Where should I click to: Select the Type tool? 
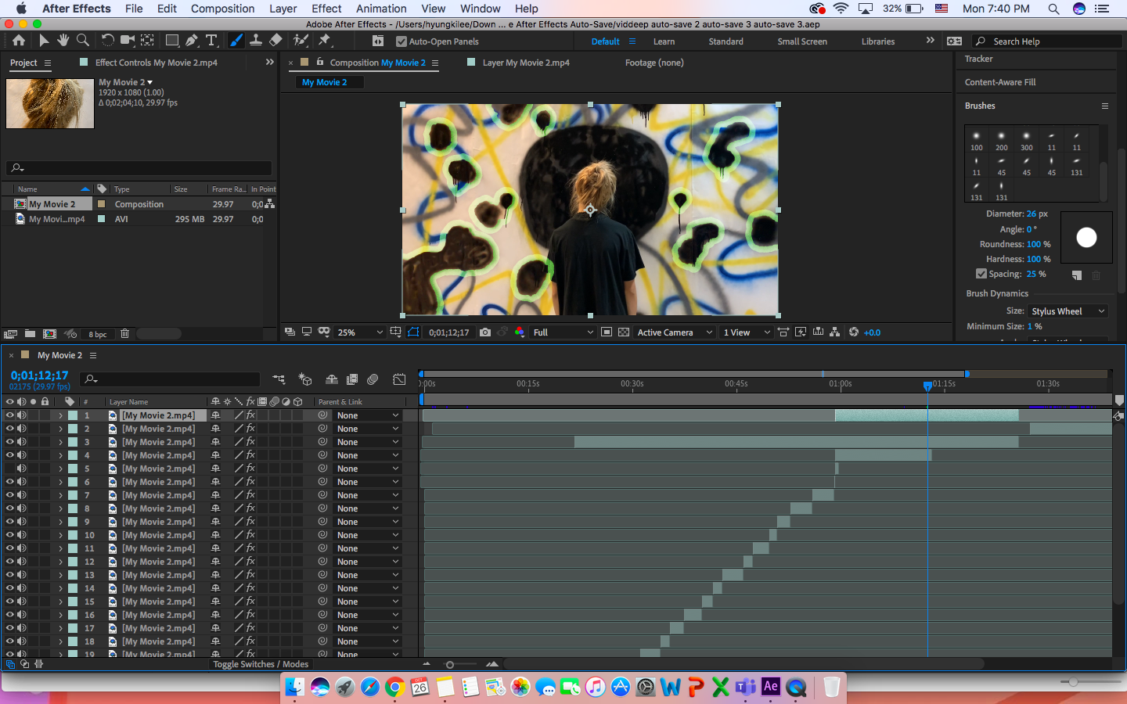click(x=211, y=40)
